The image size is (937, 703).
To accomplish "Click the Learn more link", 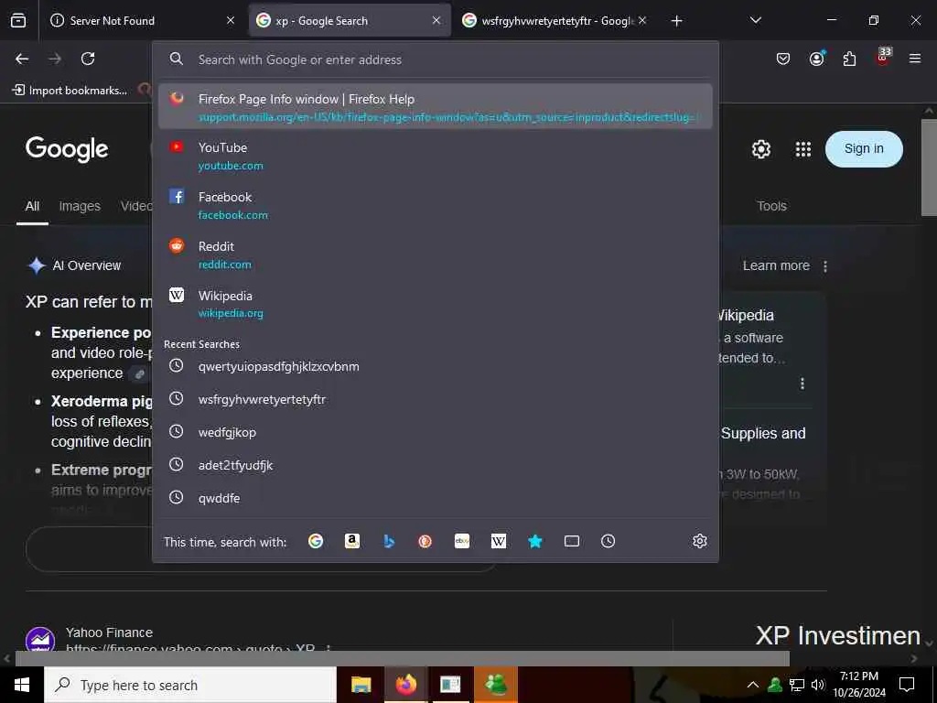I will pos(776,266).
